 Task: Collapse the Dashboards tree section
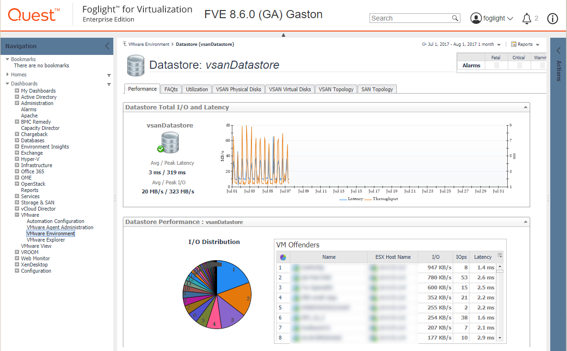click(7, 84)
